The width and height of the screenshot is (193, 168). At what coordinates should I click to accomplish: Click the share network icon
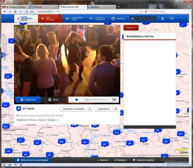click(115, 109)
